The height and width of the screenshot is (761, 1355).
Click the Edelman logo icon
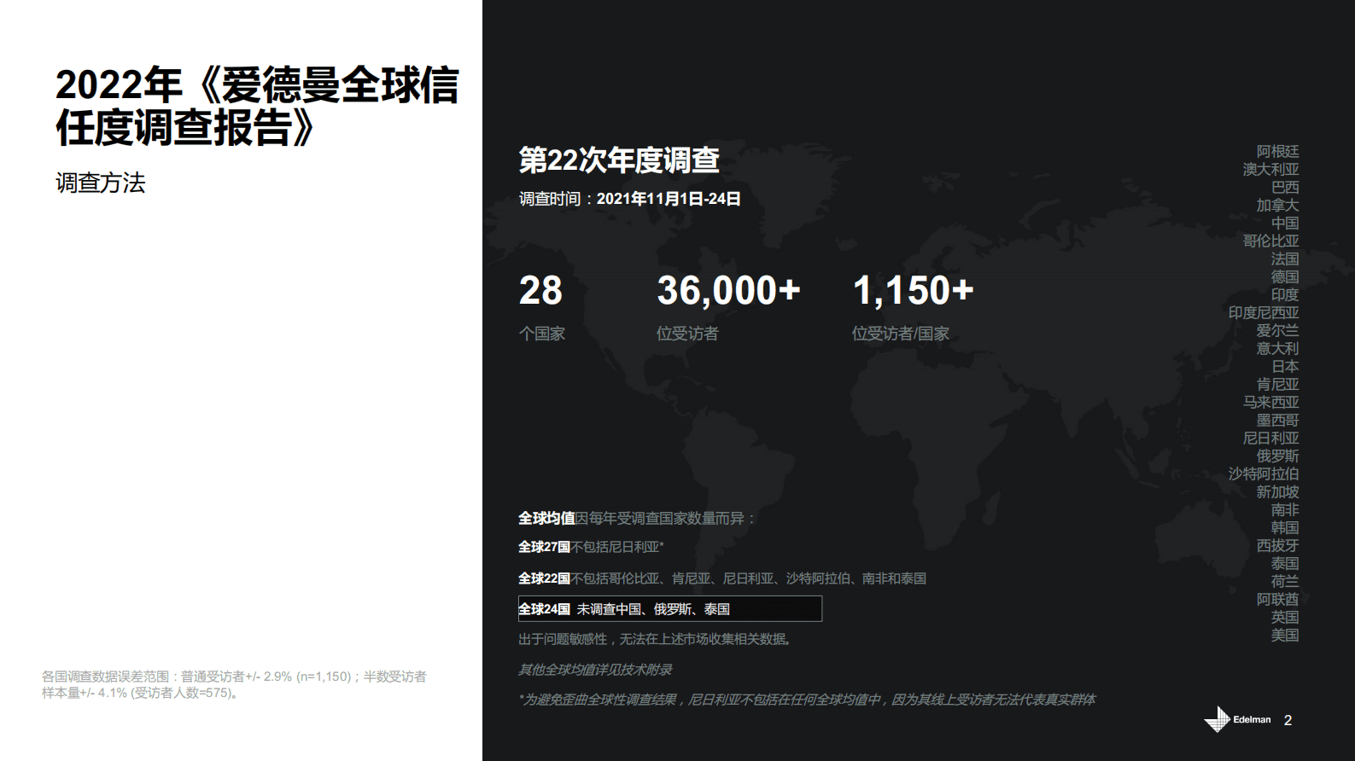tap(1217, 719)
